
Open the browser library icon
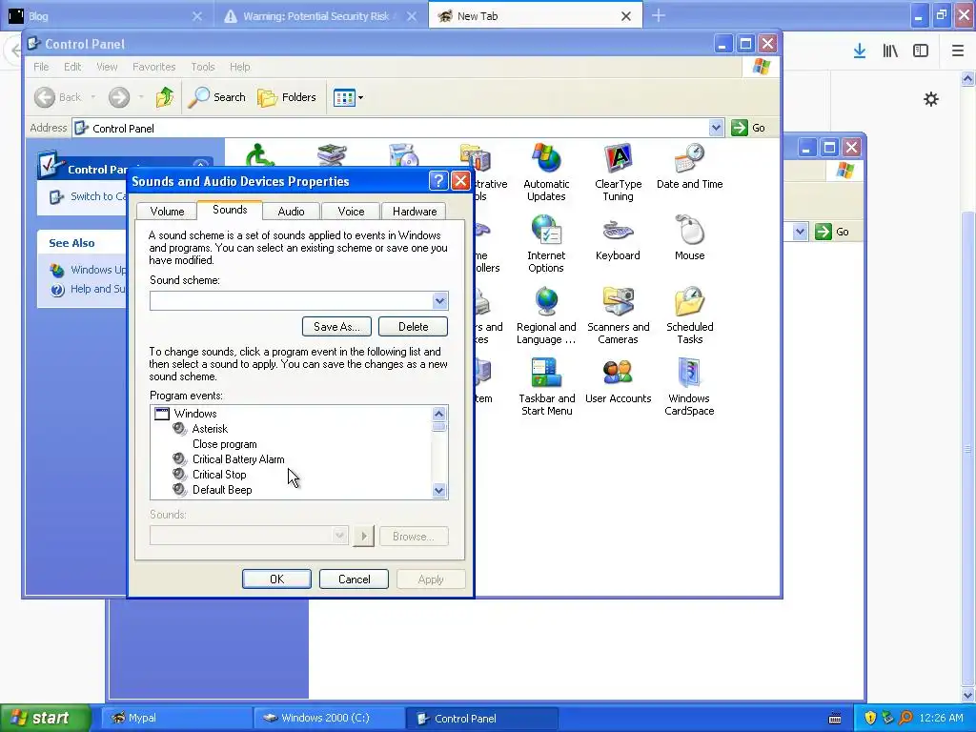click(x=890, y=51)
